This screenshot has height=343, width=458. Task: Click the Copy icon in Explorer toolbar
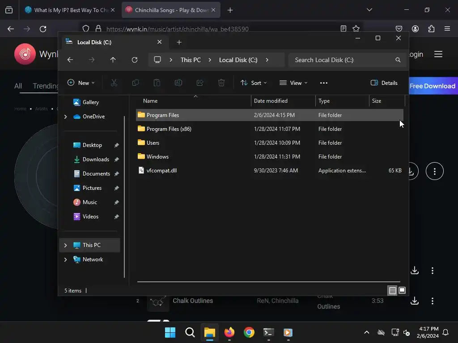pyautogui.click(x=135, y=83)
